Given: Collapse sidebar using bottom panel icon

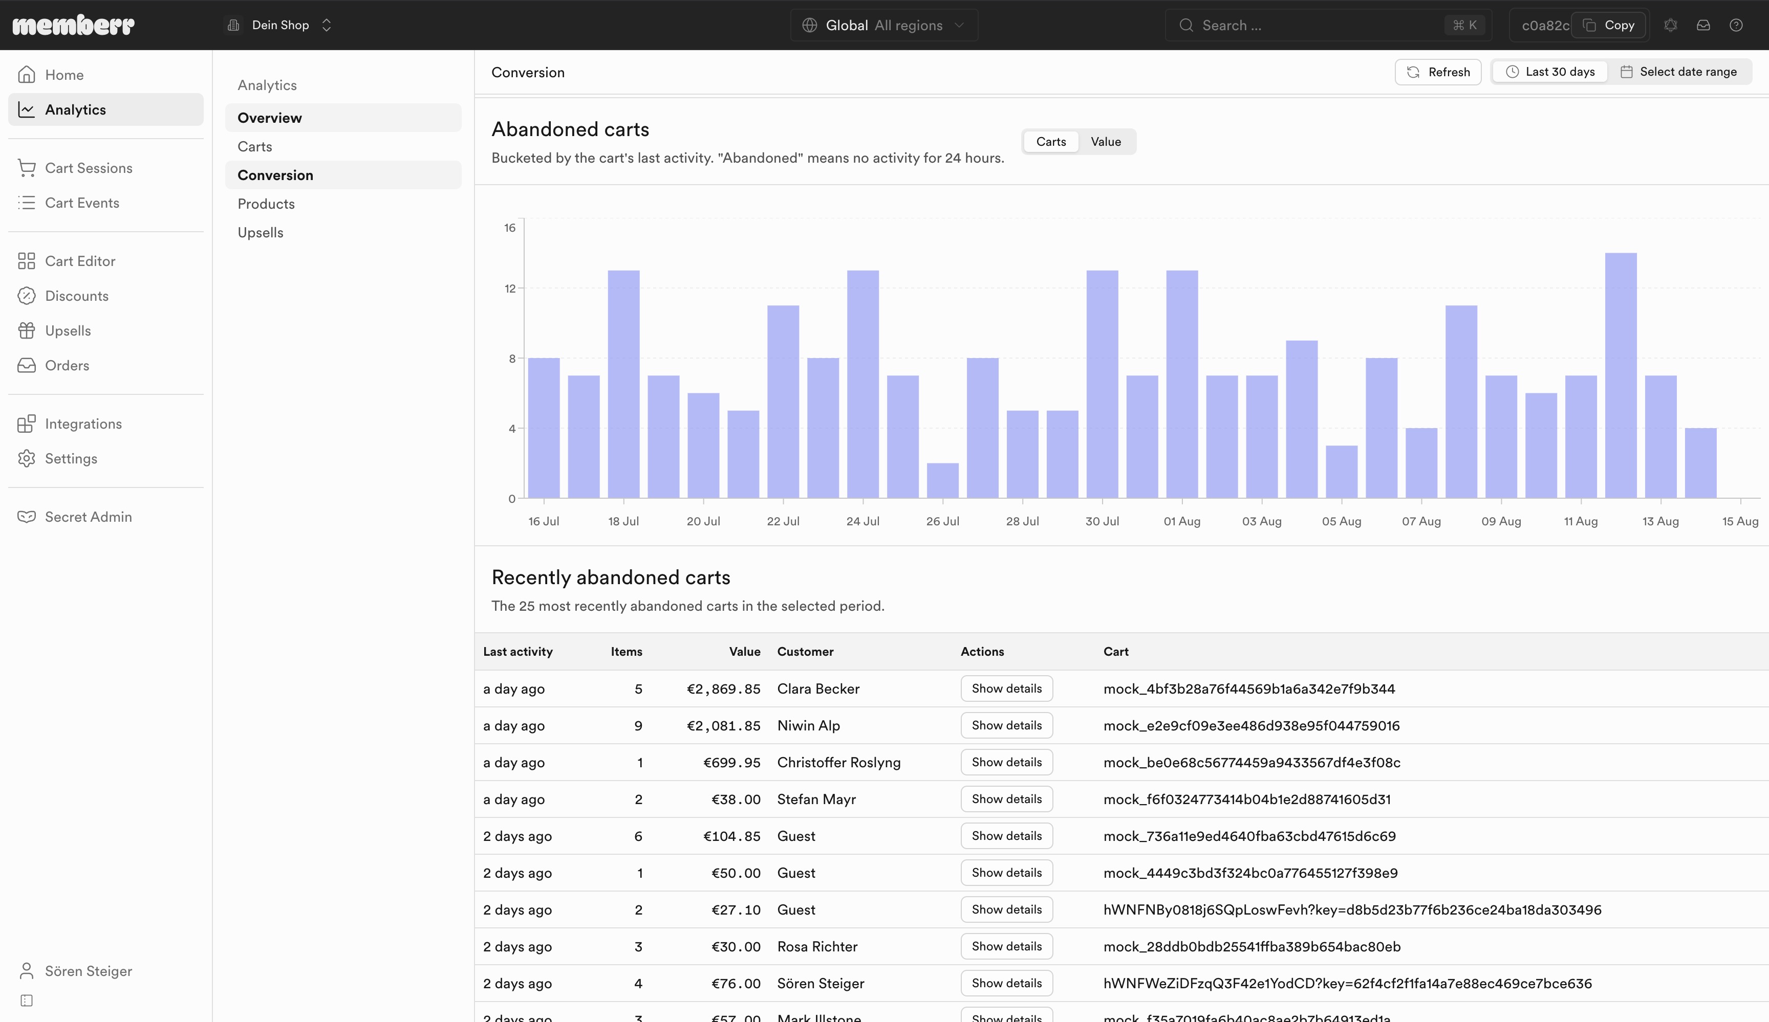Looking at the screenshot, I should pos(27,1000).
